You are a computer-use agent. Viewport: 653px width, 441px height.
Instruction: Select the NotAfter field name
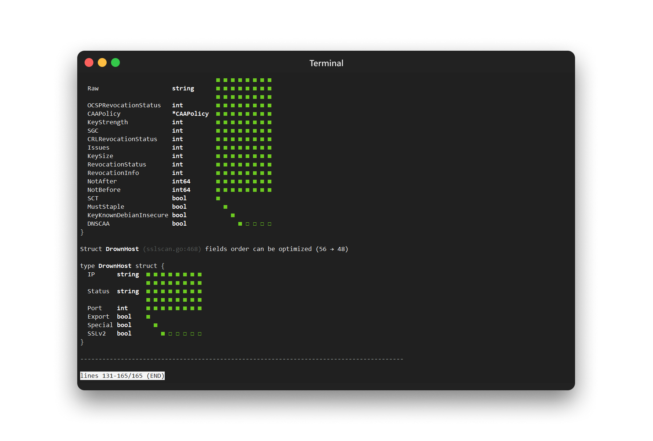pos(102,182)
